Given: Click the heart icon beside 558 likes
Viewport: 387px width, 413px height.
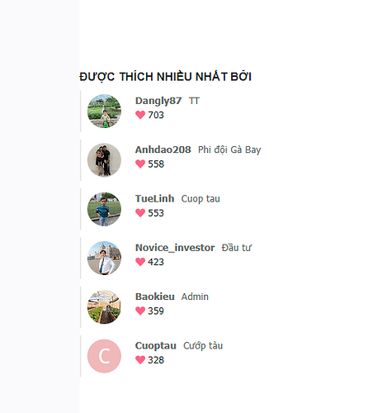Looking at the screenshot, I should click(140, 164).
